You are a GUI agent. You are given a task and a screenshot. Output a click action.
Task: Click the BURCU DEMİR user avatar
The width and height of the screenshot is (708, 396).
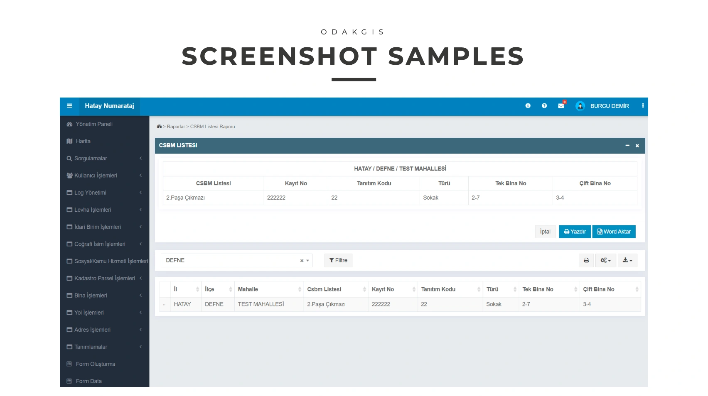point(580,106)
